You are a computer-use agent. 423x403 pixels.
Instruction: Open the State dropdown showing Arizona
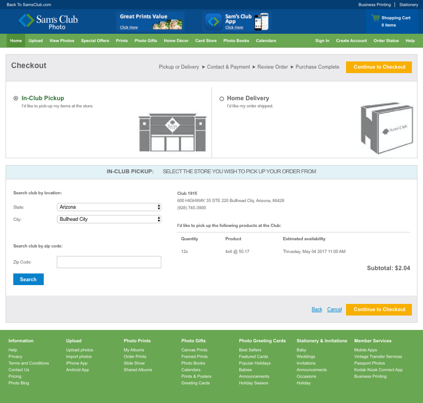pos(109,207)
